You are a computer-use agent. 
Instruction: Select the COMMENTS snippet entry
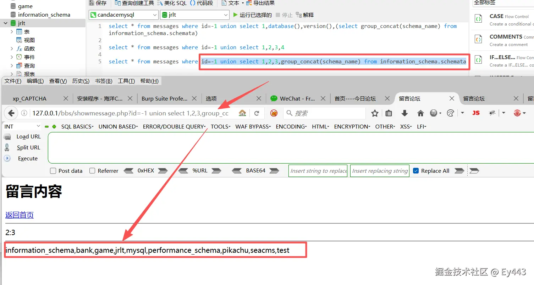coord(504,40)
